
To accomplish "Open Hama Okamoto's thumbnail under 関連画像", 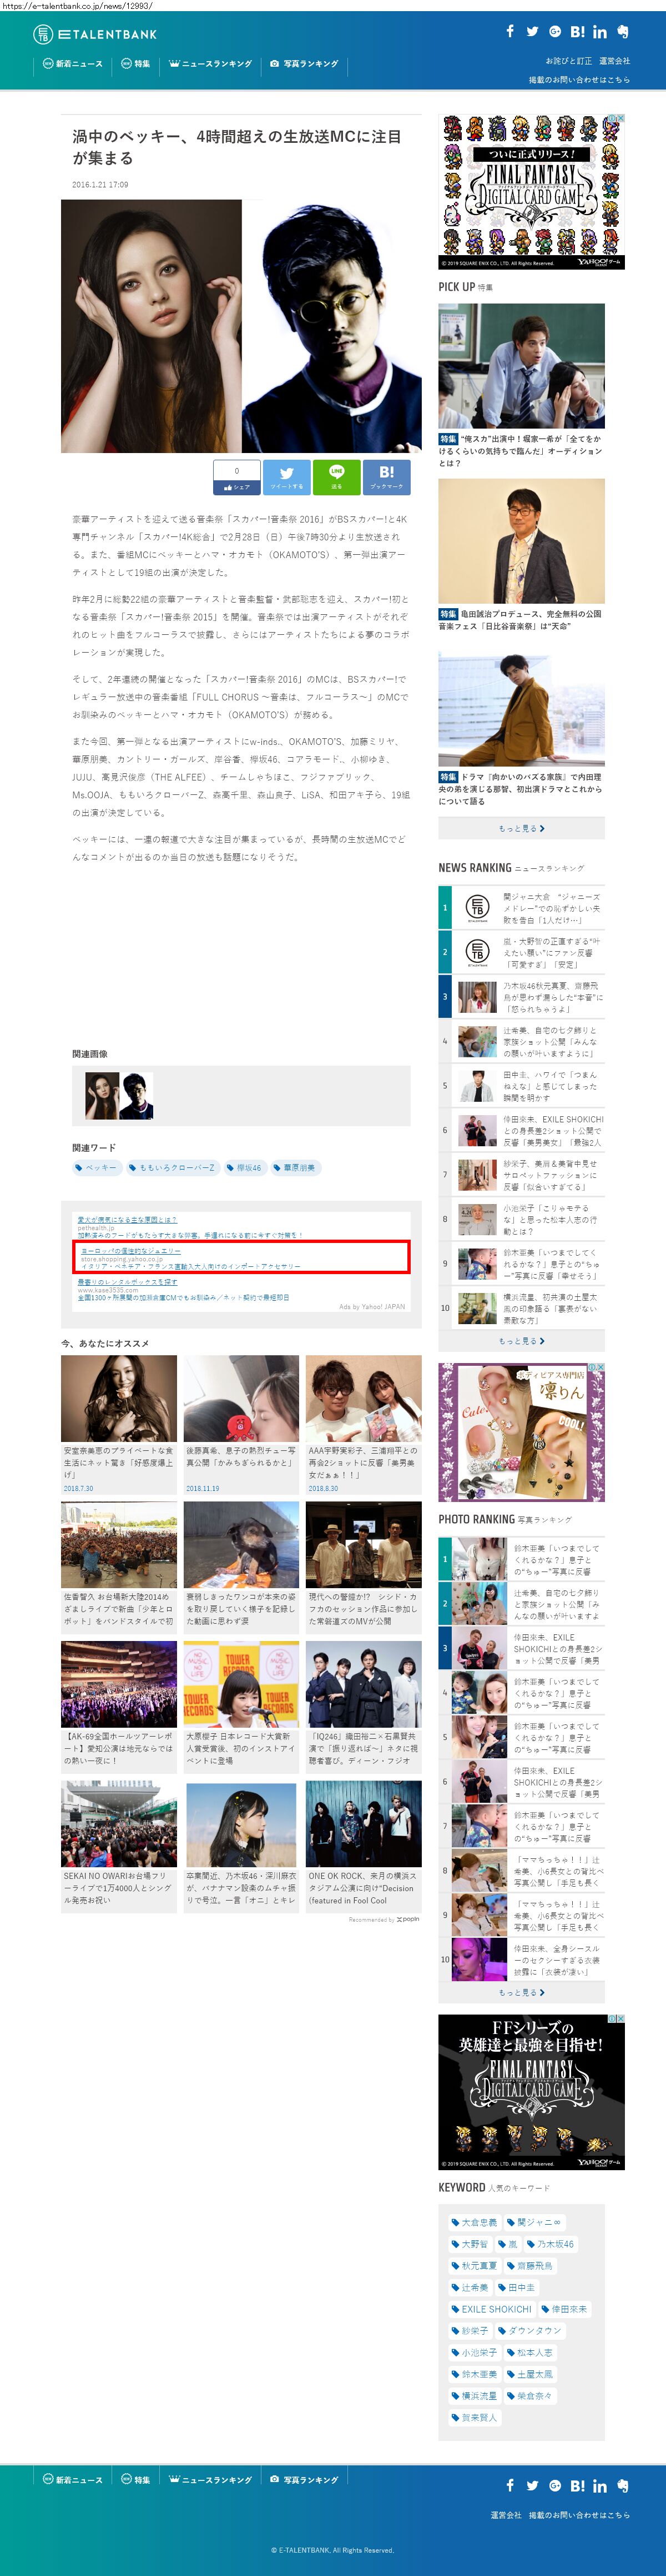I will [137, 1096].
